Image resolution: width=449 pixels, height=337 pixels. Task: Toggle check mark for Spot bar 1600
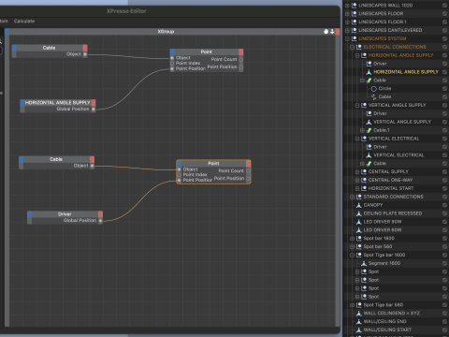444,239
